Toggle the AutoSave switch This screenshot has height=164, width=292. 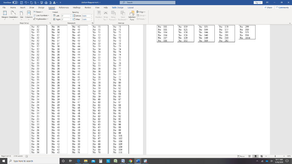[x=15, y=2]
